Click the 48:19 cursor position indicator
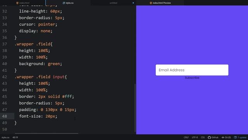 point(15,137)
